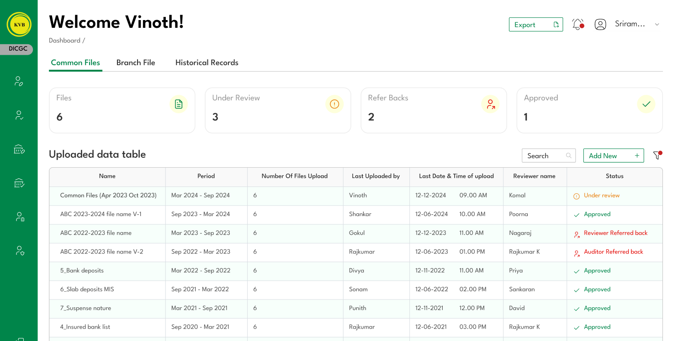Focus the Search input field
Viewport: 678px width, 341px height.
[x=549, y=155]
